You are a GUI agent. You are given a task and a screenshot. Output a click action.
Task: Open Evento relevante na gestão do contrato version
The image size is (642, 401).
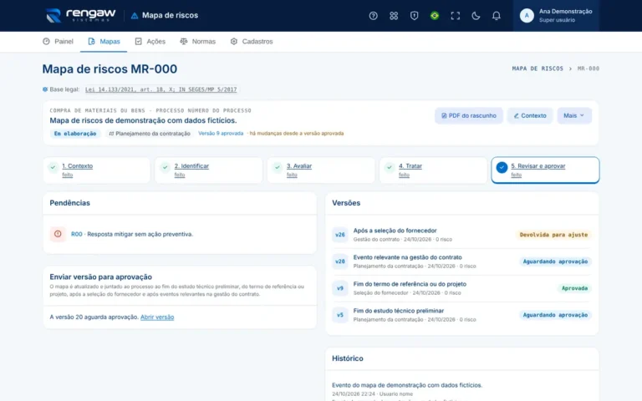tap(407, 257)
